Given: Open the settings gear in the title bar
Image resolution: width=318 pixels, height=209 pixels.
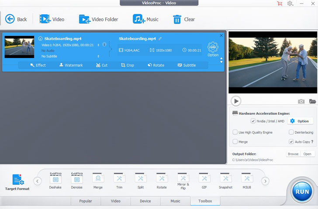Looking at the screenshot, I should (290, 3).
